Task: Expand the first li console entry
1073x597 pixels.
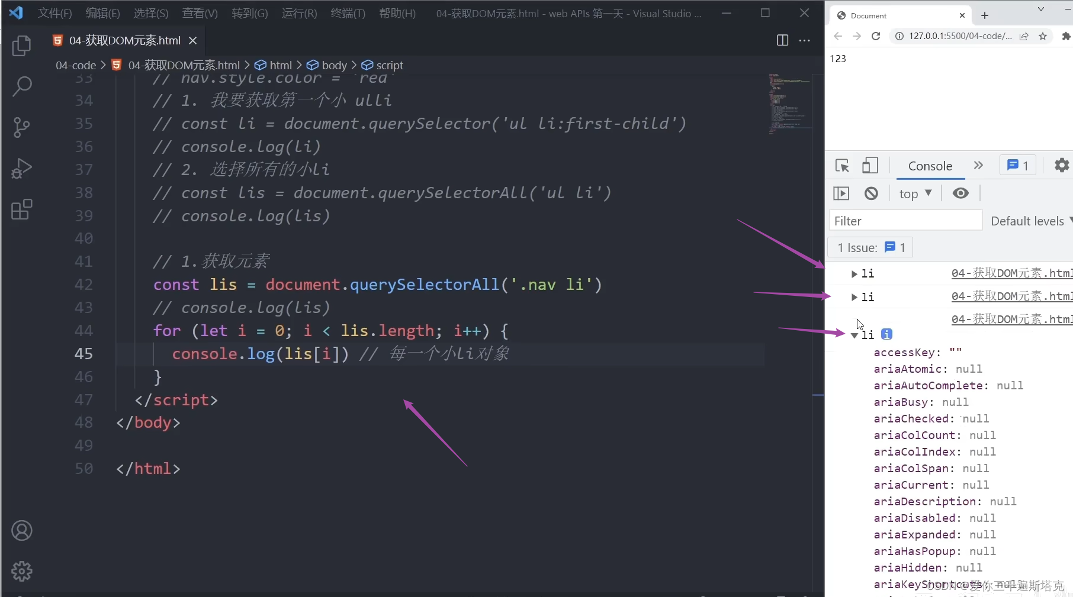Action: (854, 273)
